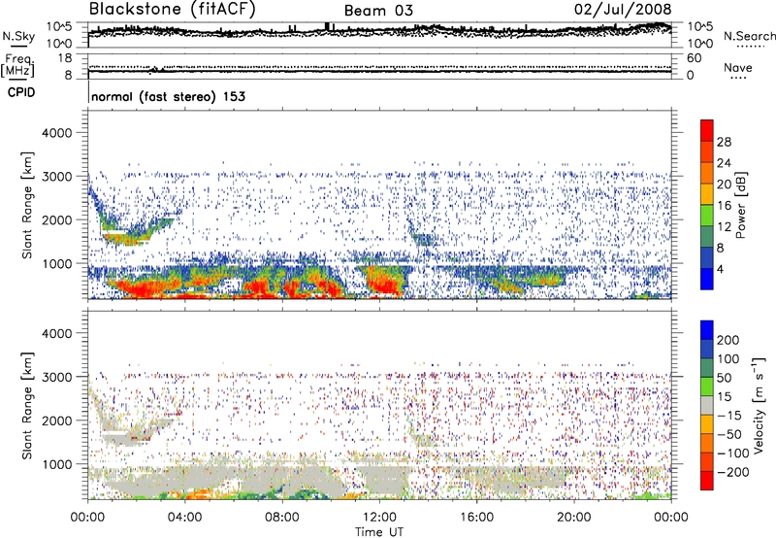Click the dark green 8–12 dB Power segment
This screenshot has width=776, height=538.
tap(707, 236)
